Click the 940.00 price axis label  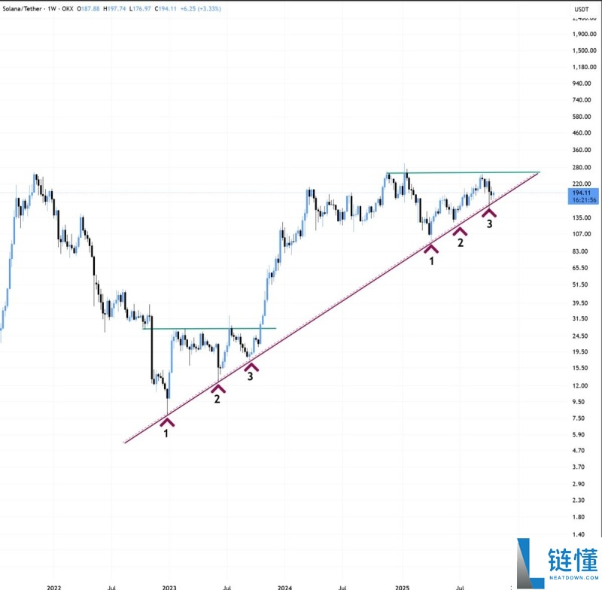582,84
